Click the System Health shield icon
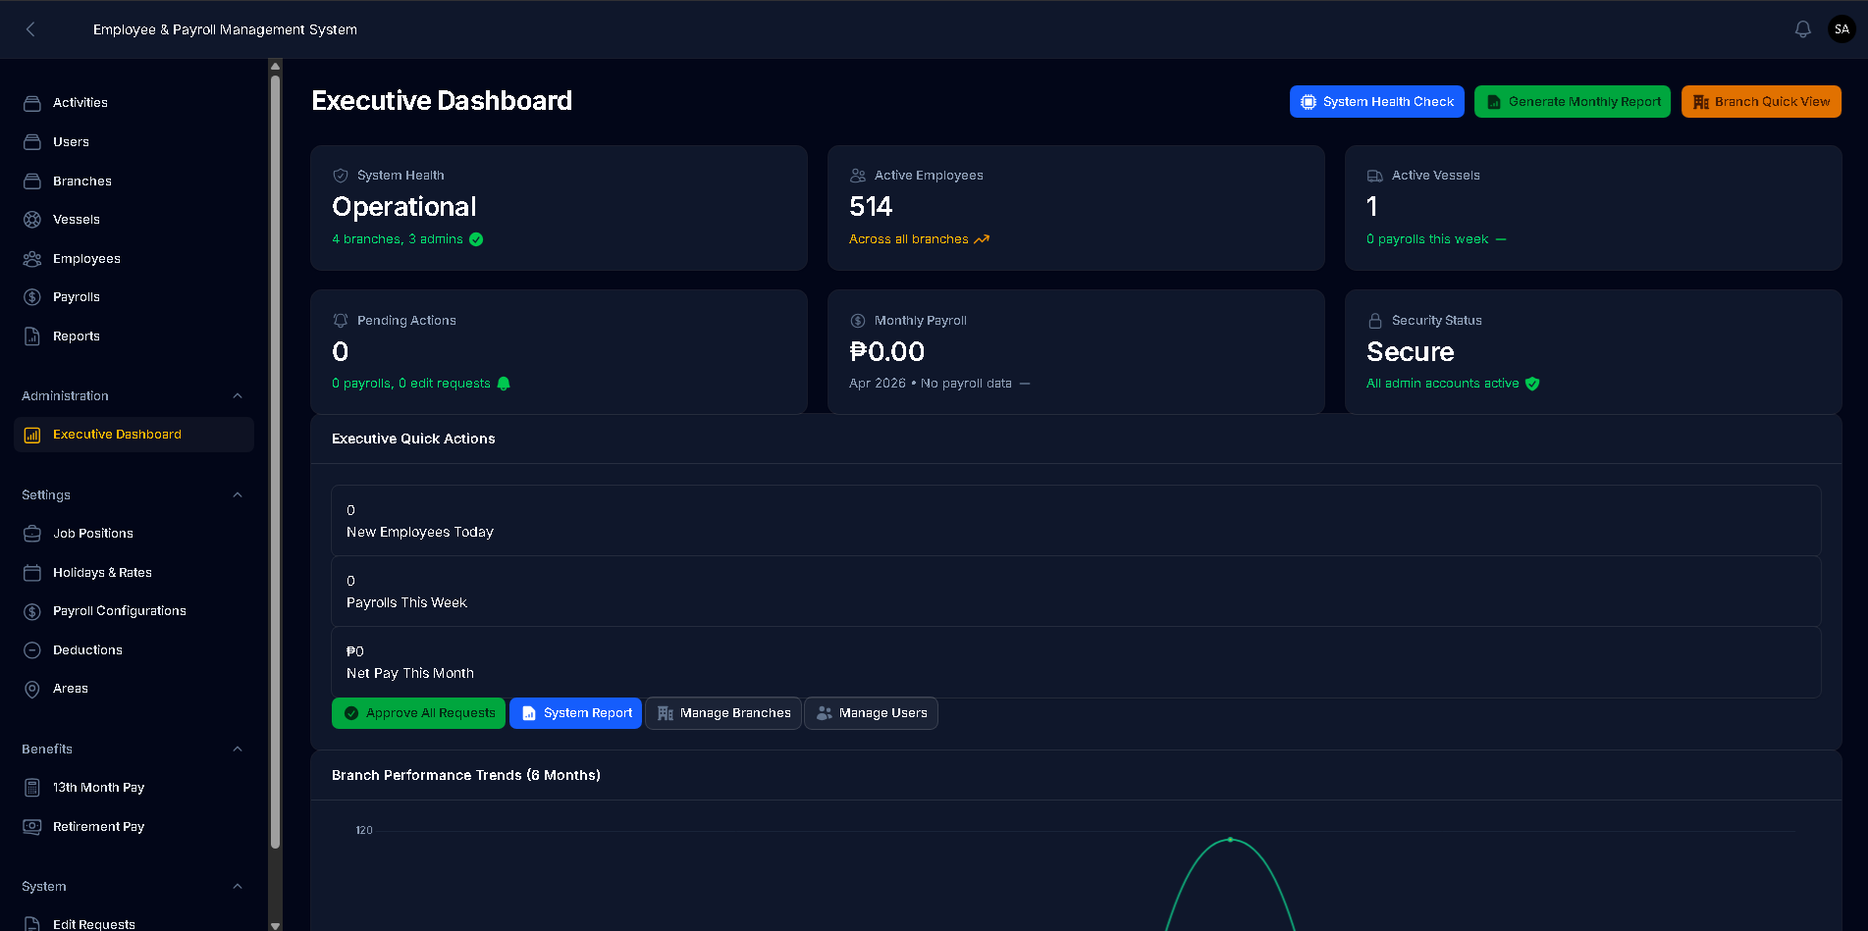The height and width of the screenshot is (931, 1868). [341, 176]
